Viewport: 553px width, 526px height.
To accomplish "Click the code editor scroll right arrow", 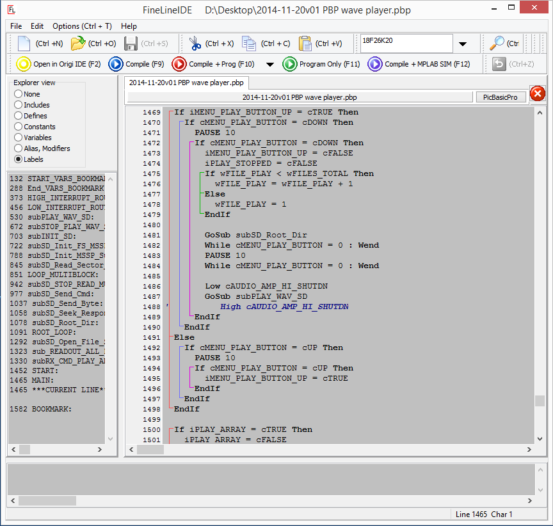I will click(x=529, y=449).
